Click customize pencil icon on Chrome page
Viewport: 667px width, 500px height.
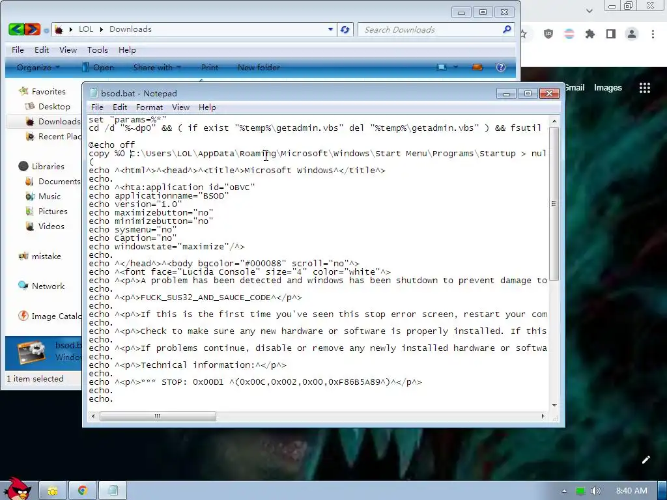click(646, 459)
